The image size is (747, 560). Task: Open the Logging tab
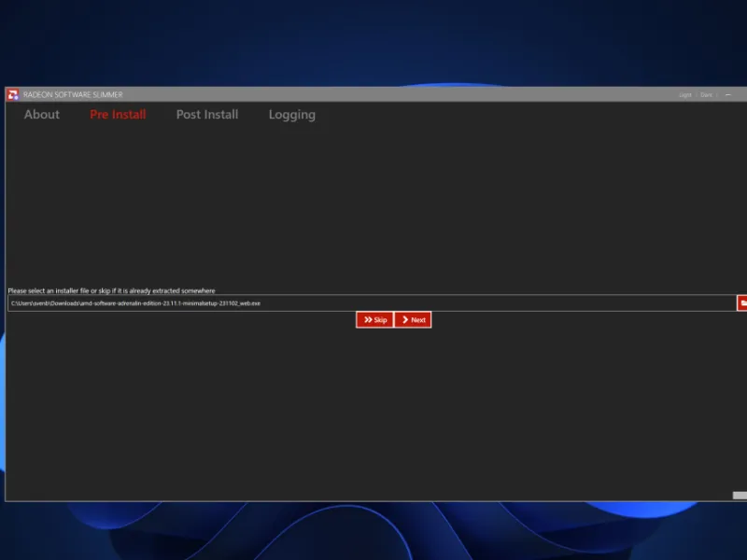point(292,115)
